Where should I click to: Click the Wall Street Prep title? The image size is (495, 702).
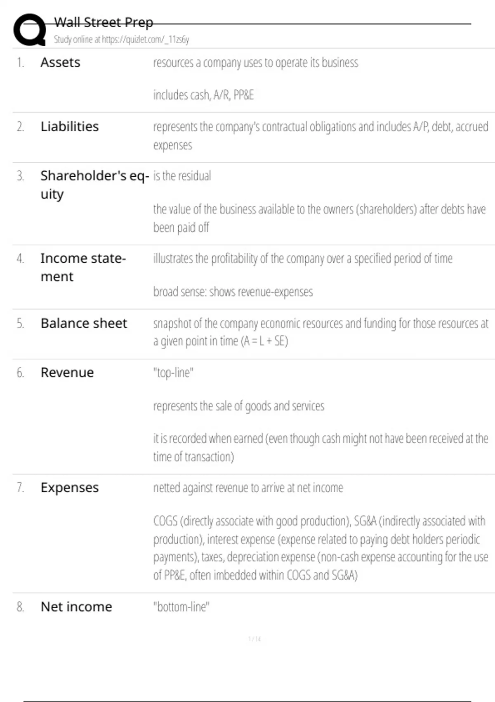104,22
